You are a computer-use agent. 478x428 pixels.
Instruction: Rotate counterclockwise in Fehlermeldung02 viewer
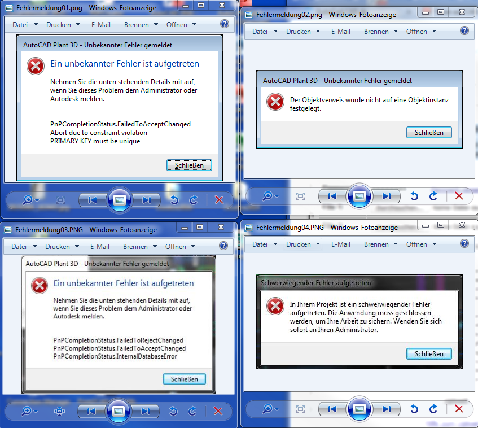(414, 196)
